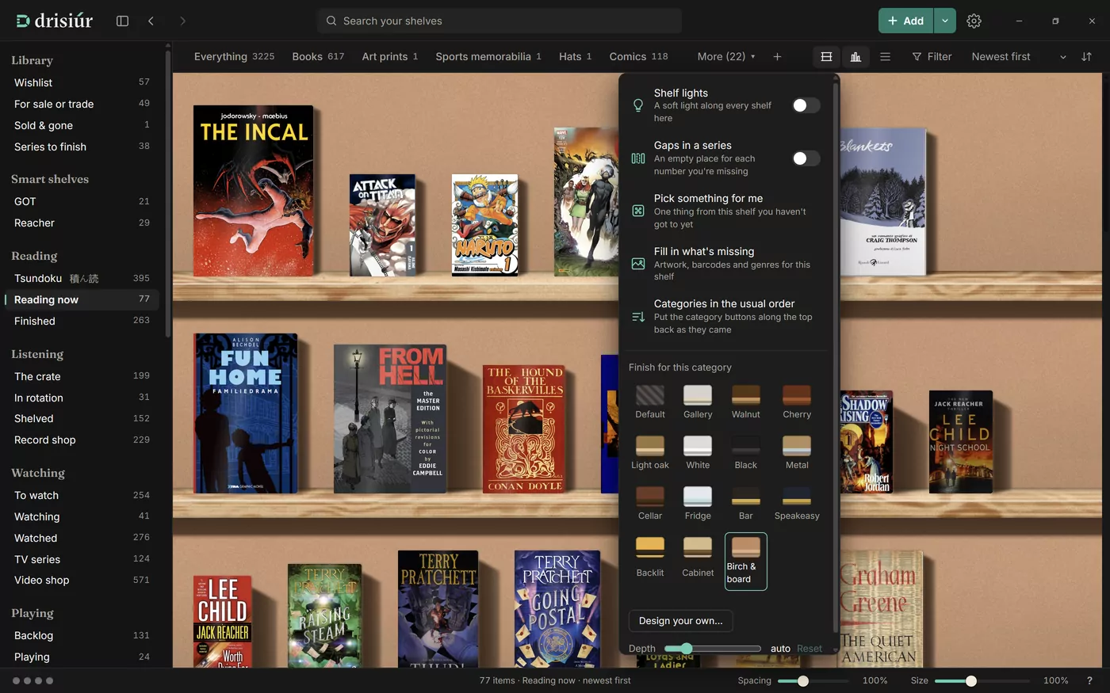Open The Incal book cover
Screen dimensions: 1110x693
[253, 191]
